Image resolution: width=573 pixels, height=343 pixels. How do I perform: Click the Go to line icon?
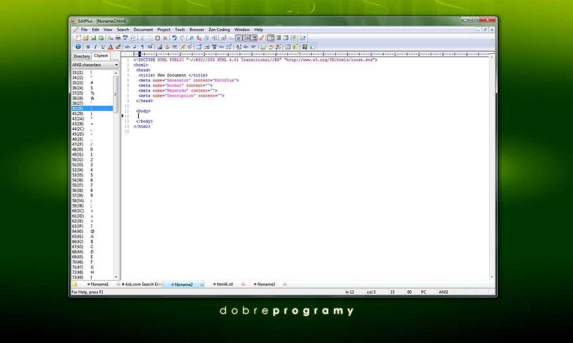click(x=214, y=38)
